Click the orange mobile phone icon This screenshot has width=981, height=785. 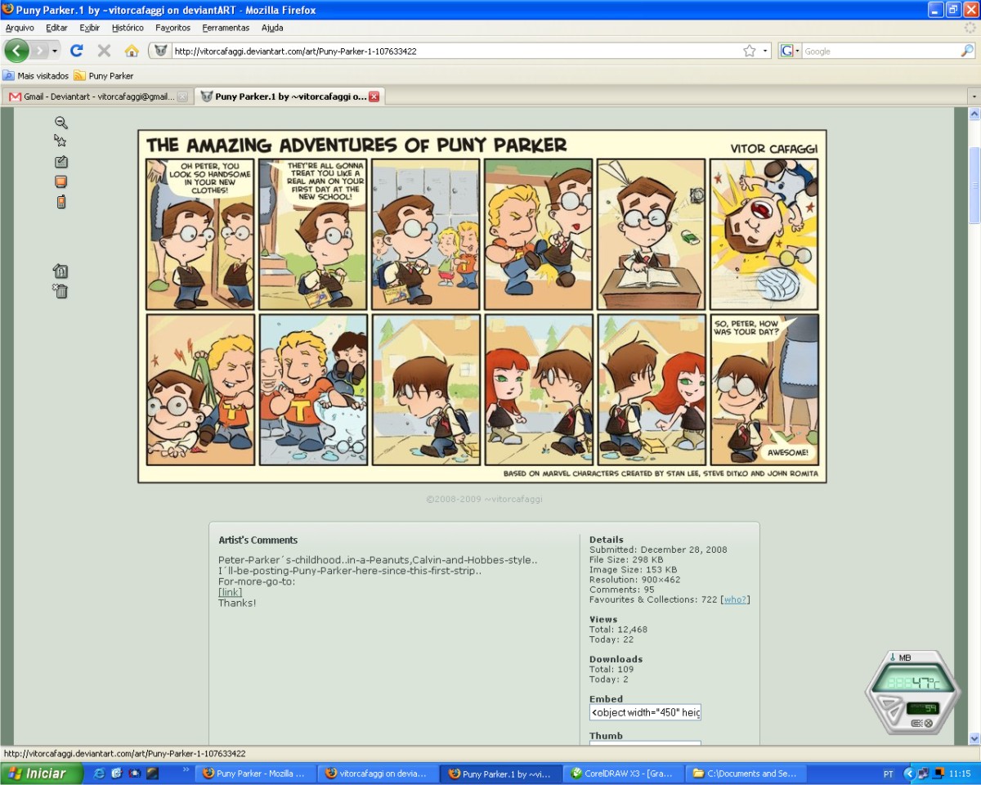click(60, 202)
